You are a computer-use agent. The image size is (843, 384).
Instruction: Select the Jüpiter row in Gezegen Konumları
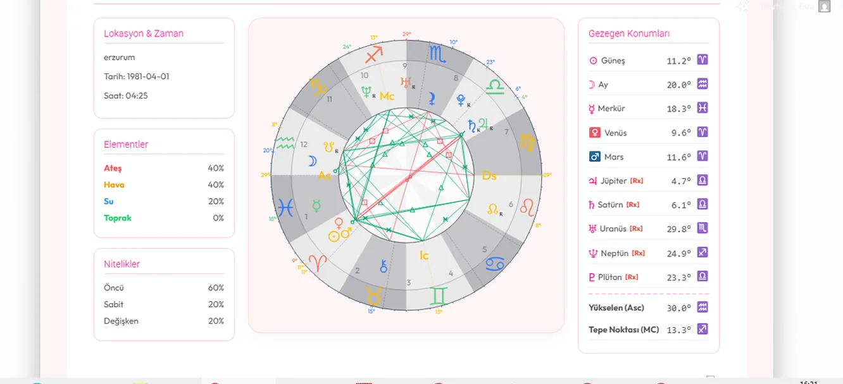649,181
